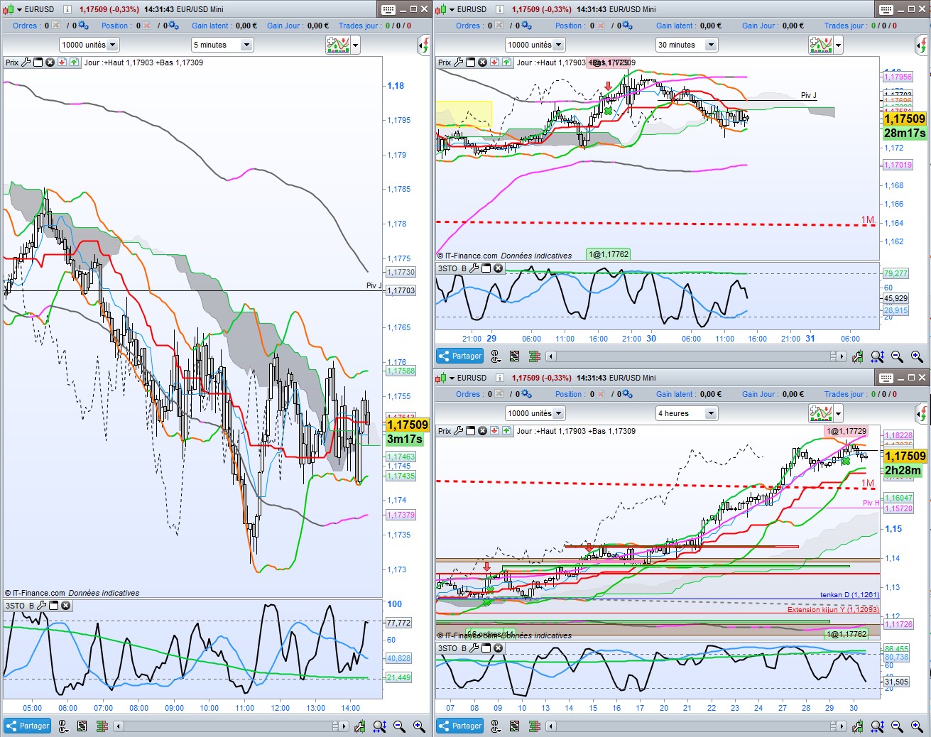Open the 5 minutes timeframe dropdown
The height and width of the screenshot is (737, 931).
pos(222,45)
